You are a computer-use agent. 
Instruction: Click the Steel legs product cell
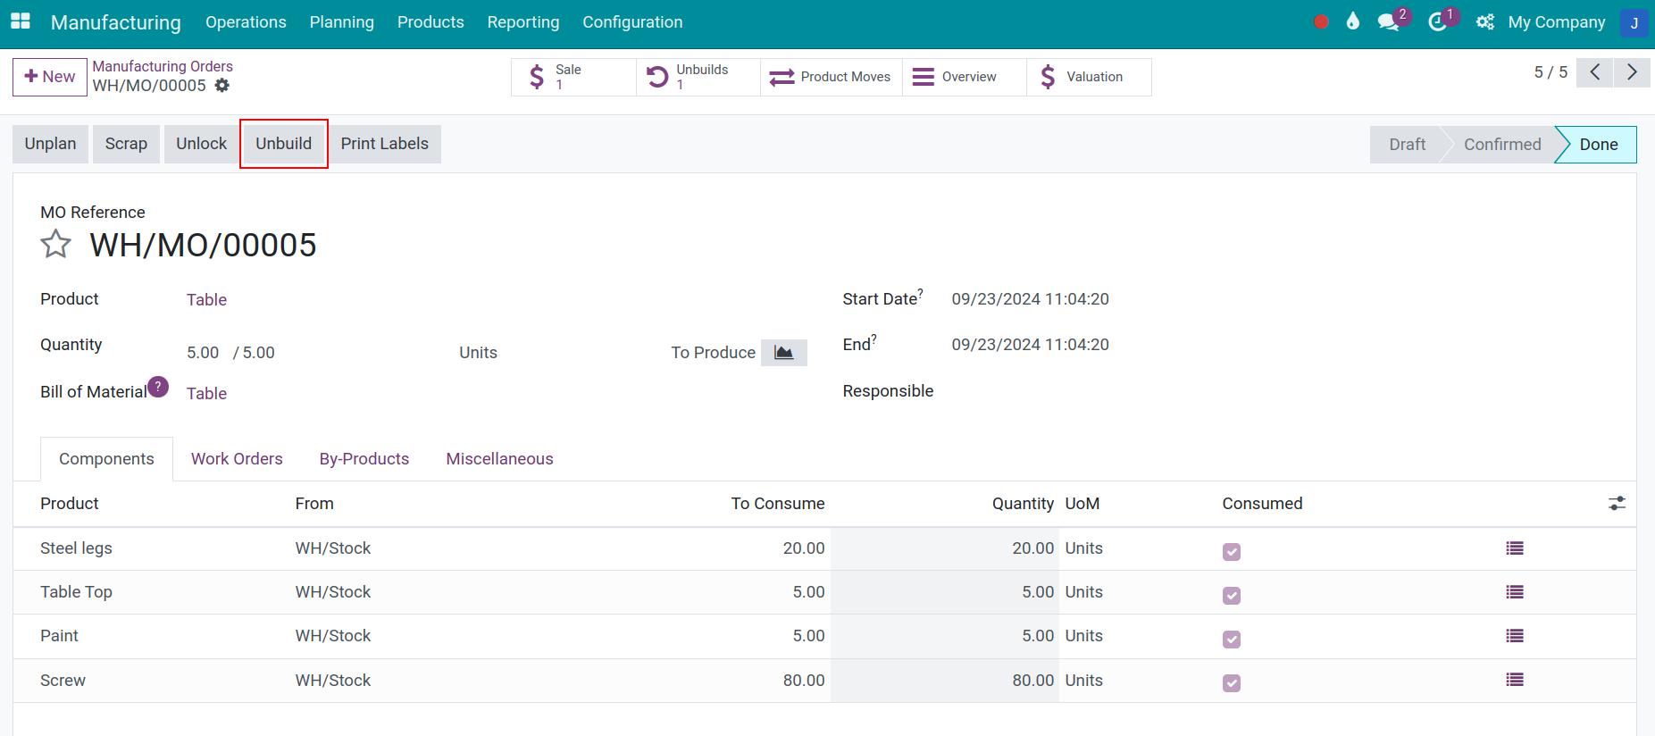click(x=76, y=548)
